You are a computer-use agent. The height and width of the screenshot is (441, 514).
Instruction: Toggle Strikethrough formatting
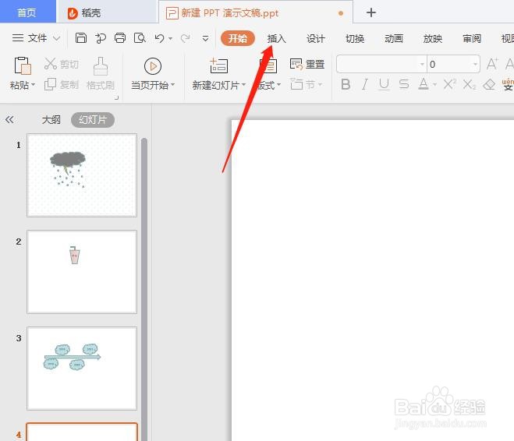click(x=404, y=84)
